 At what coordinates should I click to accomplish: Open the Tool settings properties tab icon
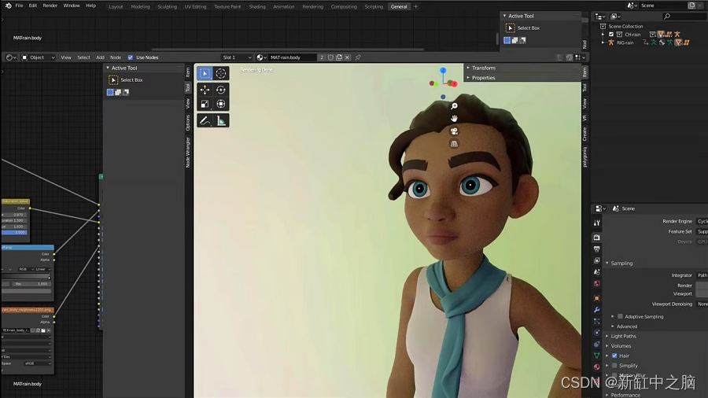coord(596,223)
